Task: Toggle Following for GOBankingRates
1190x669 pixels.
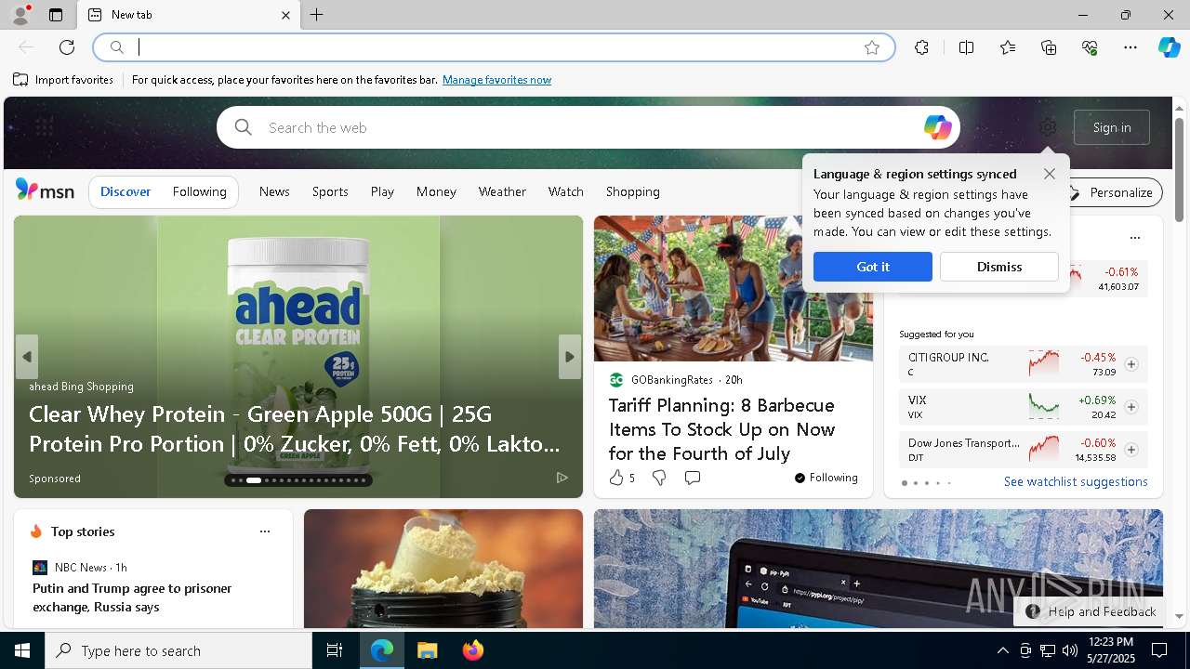Action: 826,478
